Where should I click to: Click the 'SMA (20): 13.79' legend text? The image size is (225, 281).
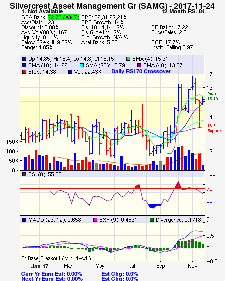pyautogui.click(x=105, y=65)
